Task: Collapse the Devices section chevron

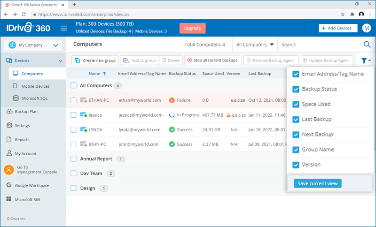Action: tap(61, 61)
